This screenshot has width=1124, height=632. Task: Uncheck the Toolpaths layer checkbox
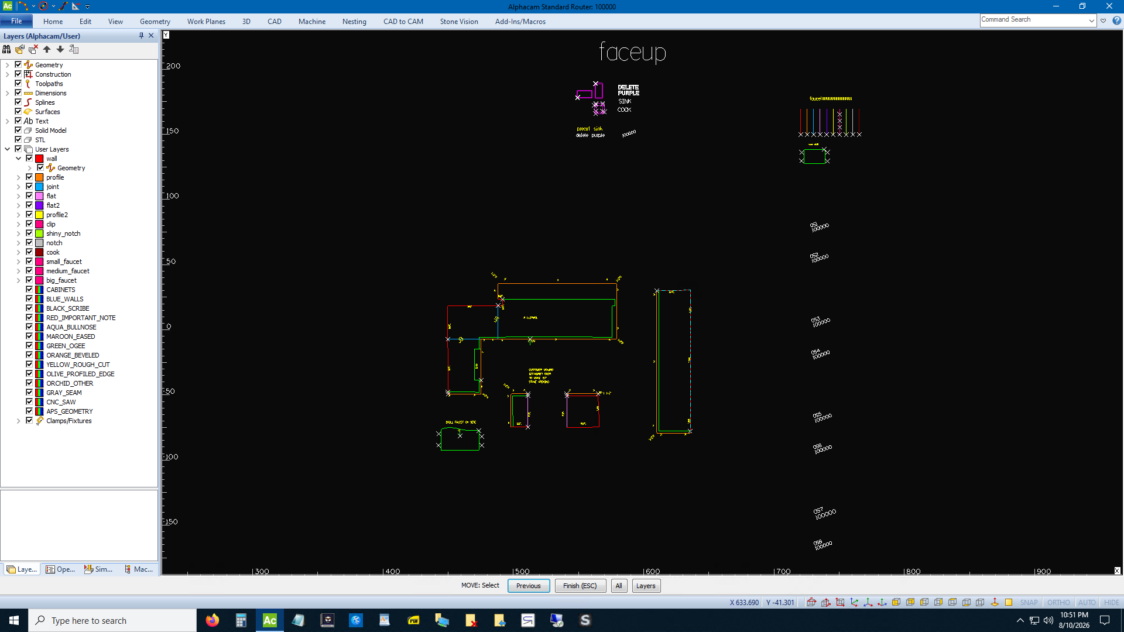18,84
